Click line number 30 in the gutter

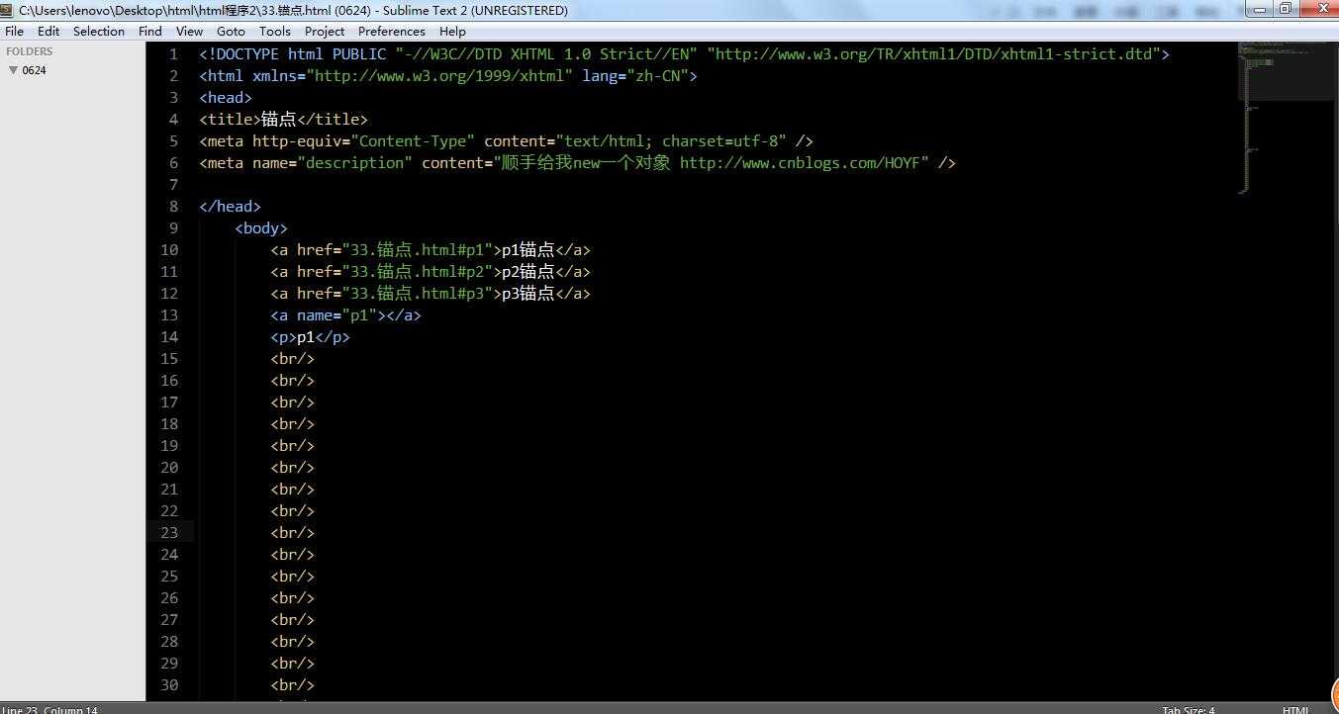[169, 685]
